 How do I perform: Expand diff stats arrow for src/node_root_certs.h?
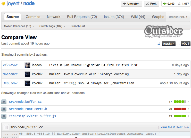click(x=188, y=109)
